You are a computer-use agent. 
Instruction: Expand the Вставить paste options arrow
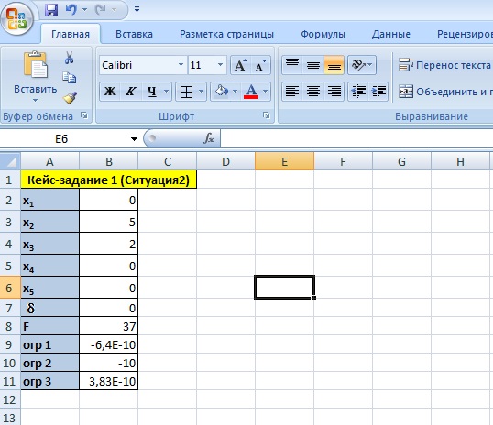coord(35,100)
